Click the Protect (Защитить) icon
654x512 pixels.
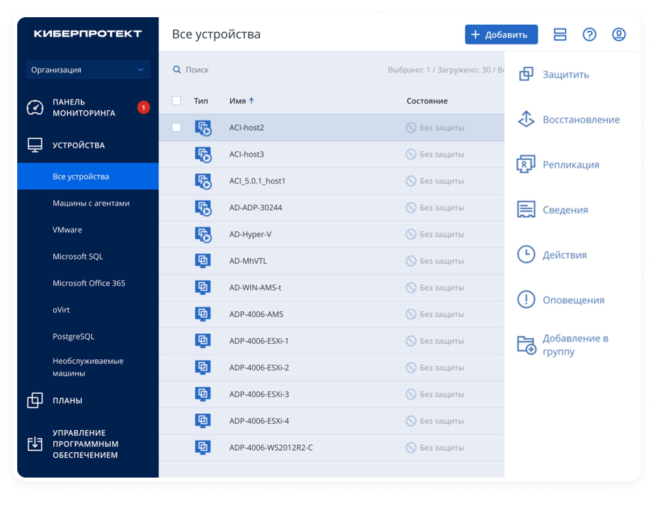tap(526, 74)
